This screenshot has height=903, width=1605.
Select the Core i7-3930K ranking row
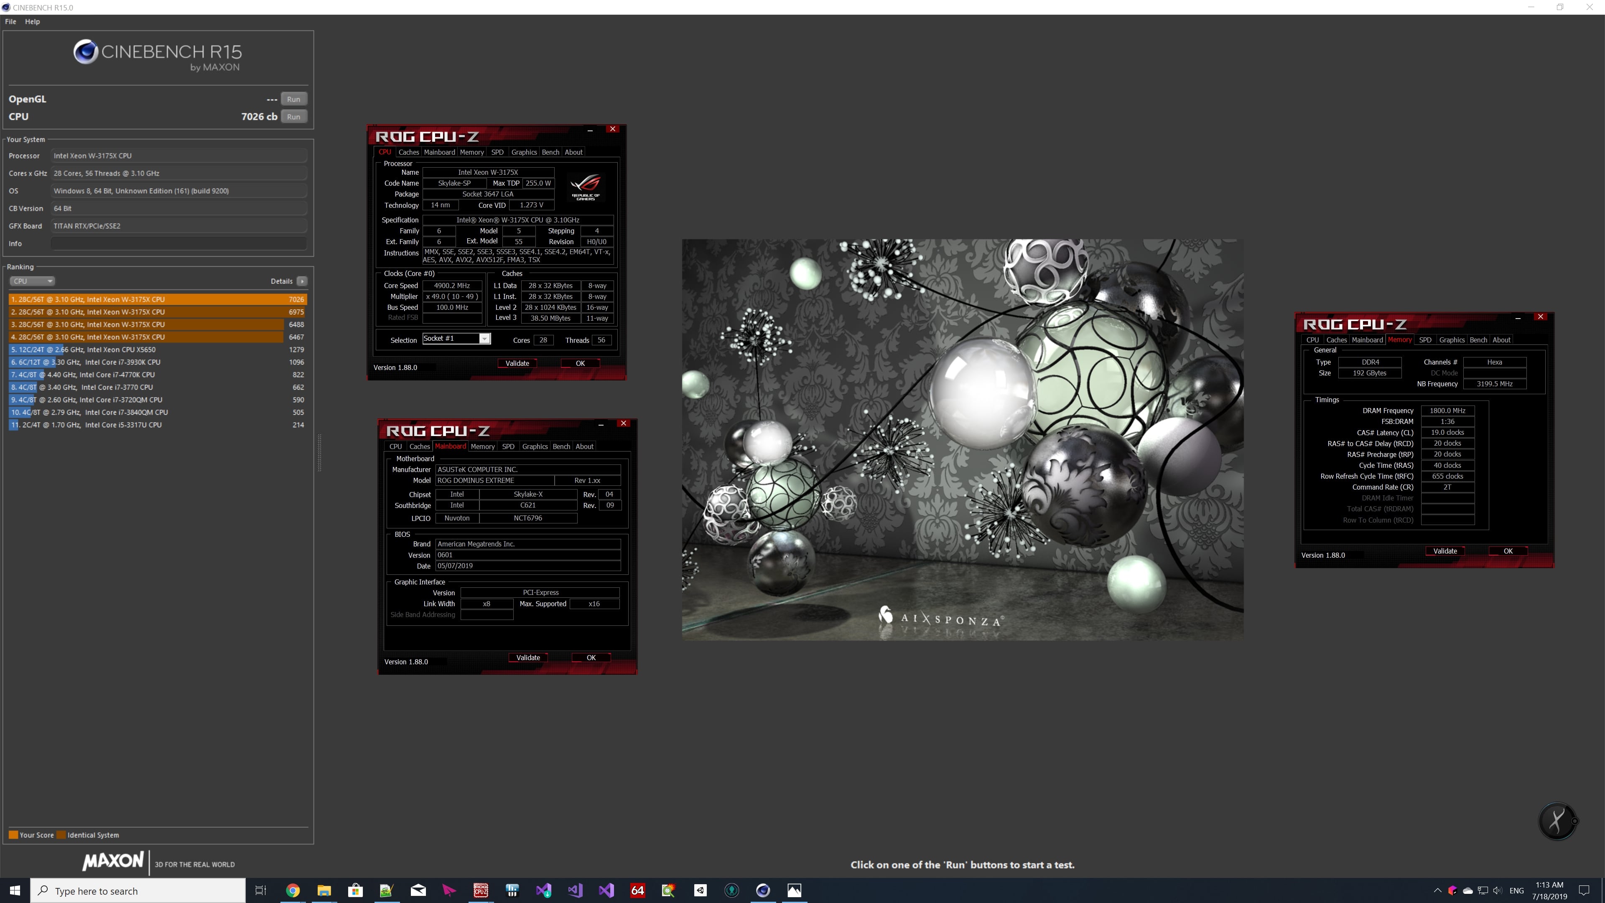coord(158,362)
